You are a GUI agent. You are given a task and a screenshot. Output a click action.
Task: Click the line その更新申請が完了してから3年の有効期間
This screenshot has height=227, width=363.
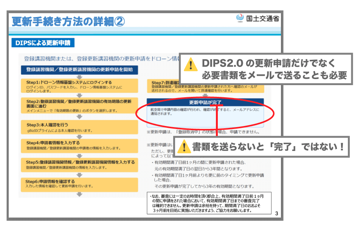pyautogui.click(x=204, y=186)
